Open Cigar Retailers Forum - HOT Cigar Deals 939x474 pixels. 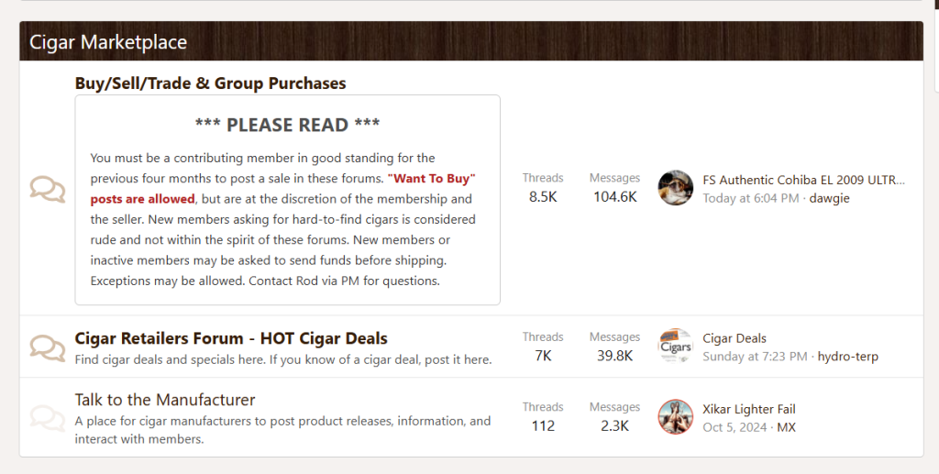(231, 338)
